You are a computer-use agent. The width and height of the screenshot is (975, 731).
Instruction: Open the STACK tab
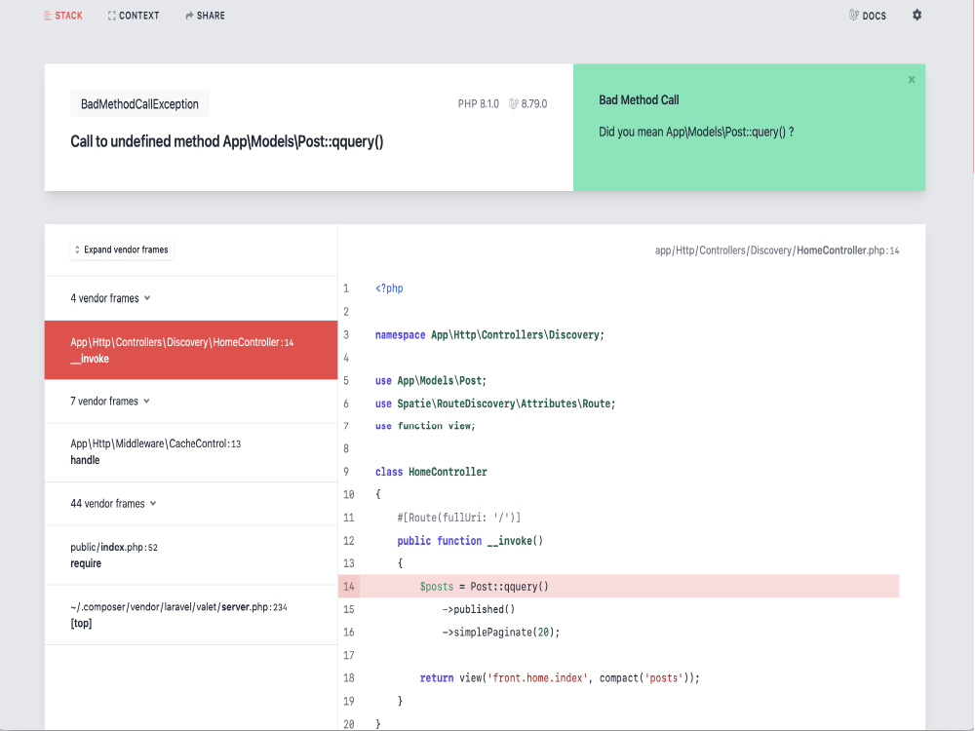click(x=63, y=16)
